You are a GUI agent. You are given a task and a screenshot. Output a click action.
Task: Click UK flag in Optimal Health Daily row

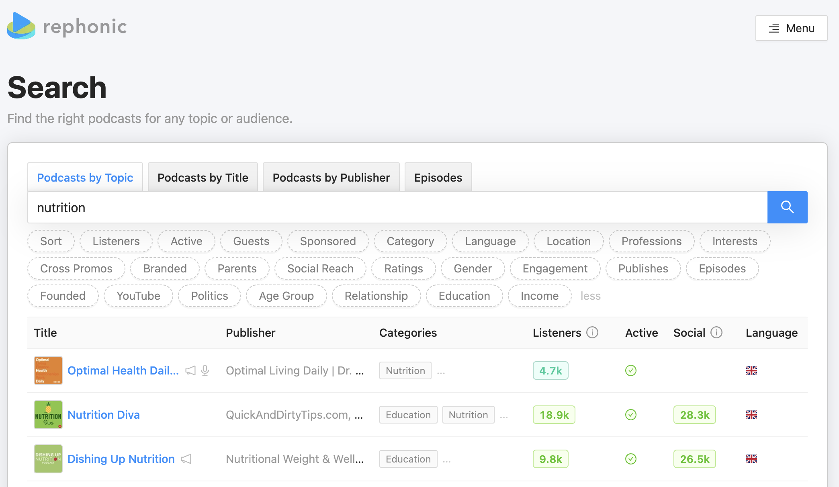pos(751,370)
